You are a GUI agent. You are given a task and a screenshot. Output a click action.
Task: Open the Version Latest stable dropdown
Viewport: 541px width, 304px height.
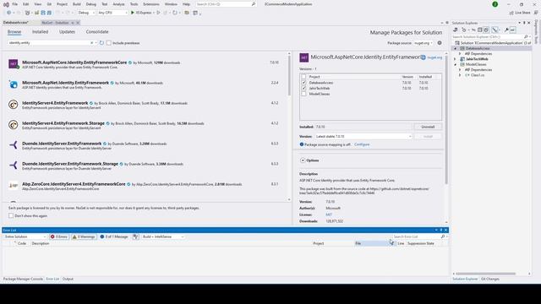pos(363,137)
